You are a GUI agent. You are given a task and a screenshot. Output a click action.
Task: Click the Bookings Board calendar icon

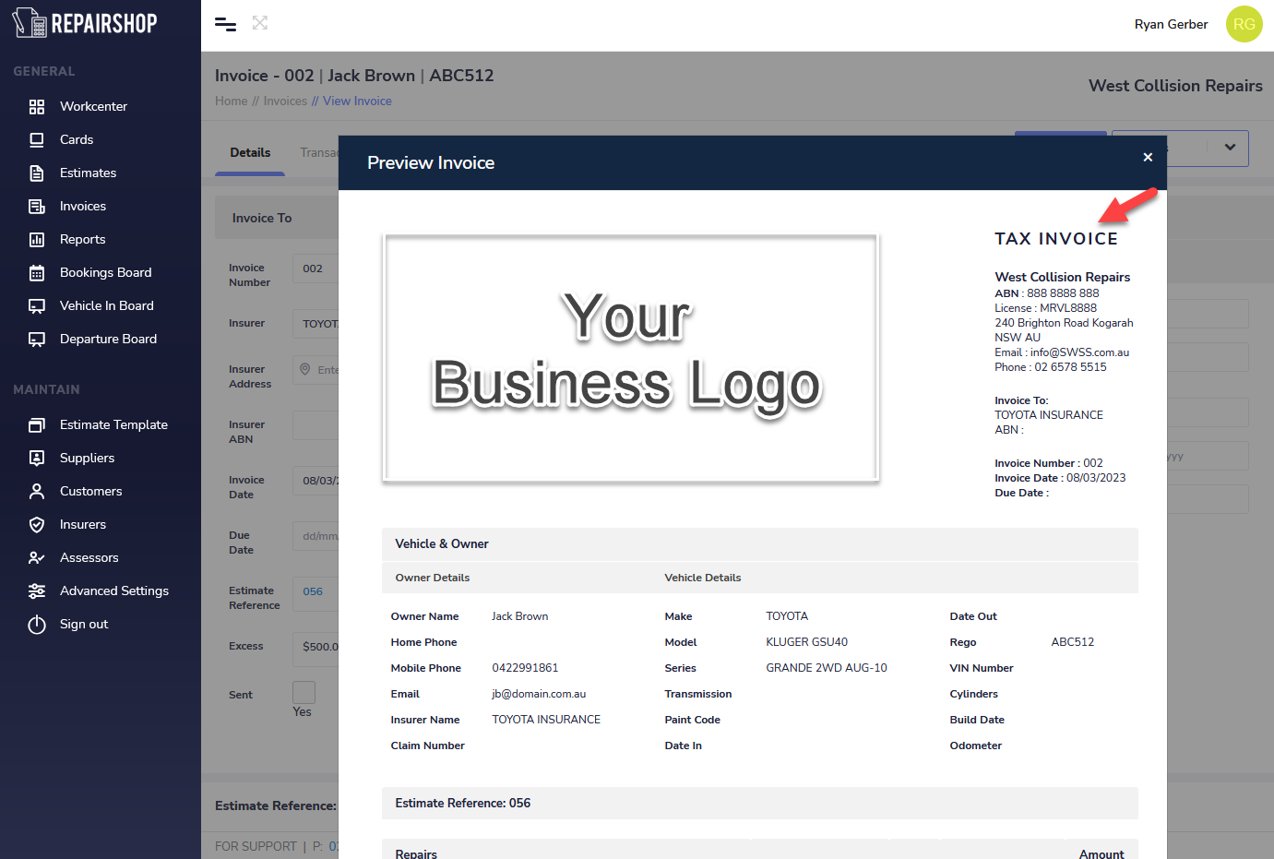point(37,273)
